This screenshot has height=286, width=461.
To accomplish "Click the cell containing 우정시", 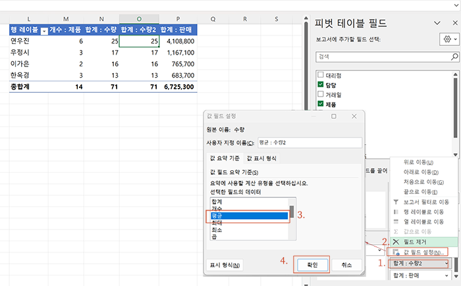I will [x=29, y=53].
